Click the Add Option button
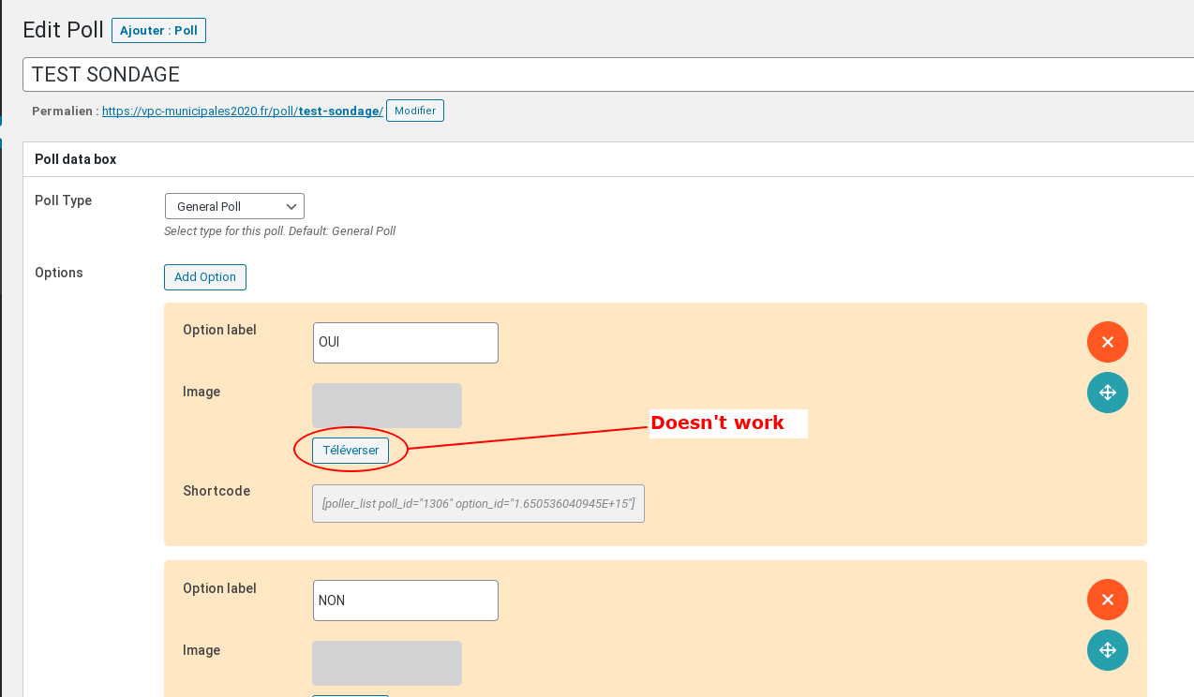1194x697 pixels. point(205,277)
